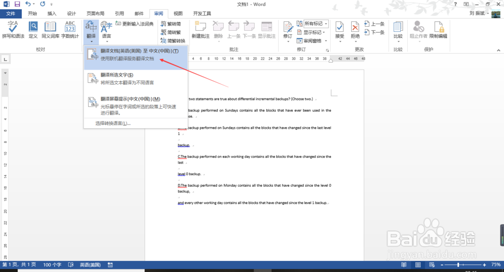
Task: Click the Compare documents icon
Action: click(398, 27)
